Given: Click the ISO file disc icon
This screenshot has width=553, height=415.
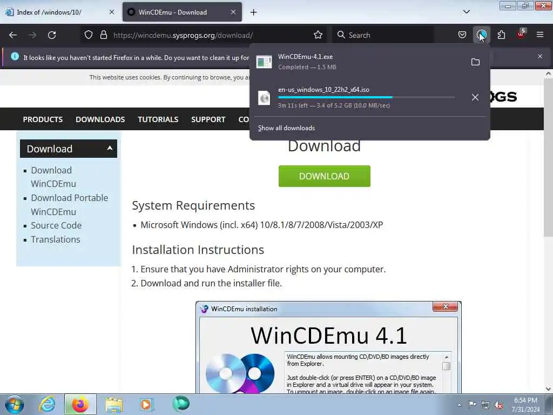Looking at the screenshot, I should (x=264, y=98).
